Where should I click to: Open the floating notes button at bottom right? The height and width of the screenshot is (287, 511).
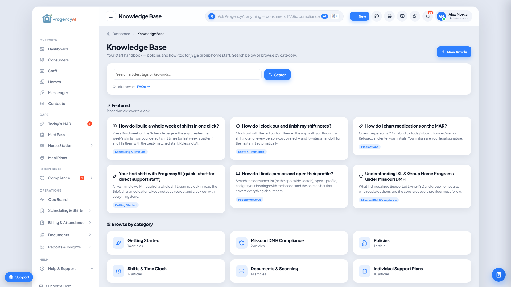click(x=498, y=275)
